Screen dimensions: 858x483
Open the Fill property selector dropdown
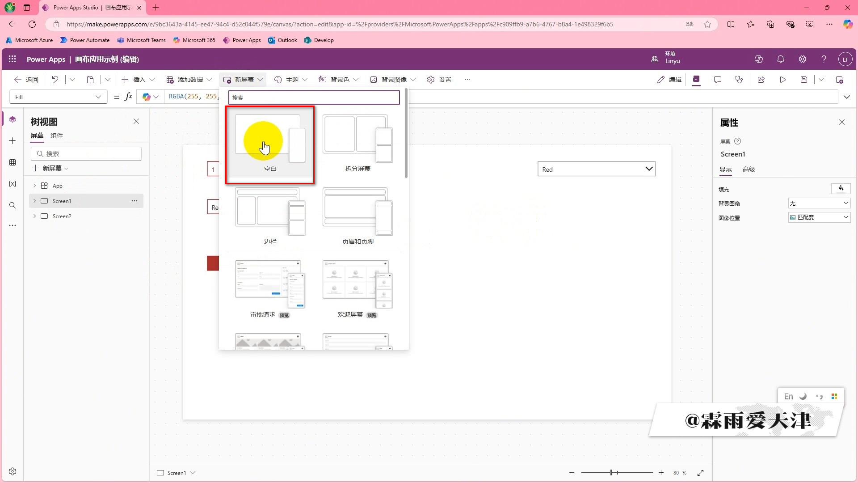tap(58, 97)
